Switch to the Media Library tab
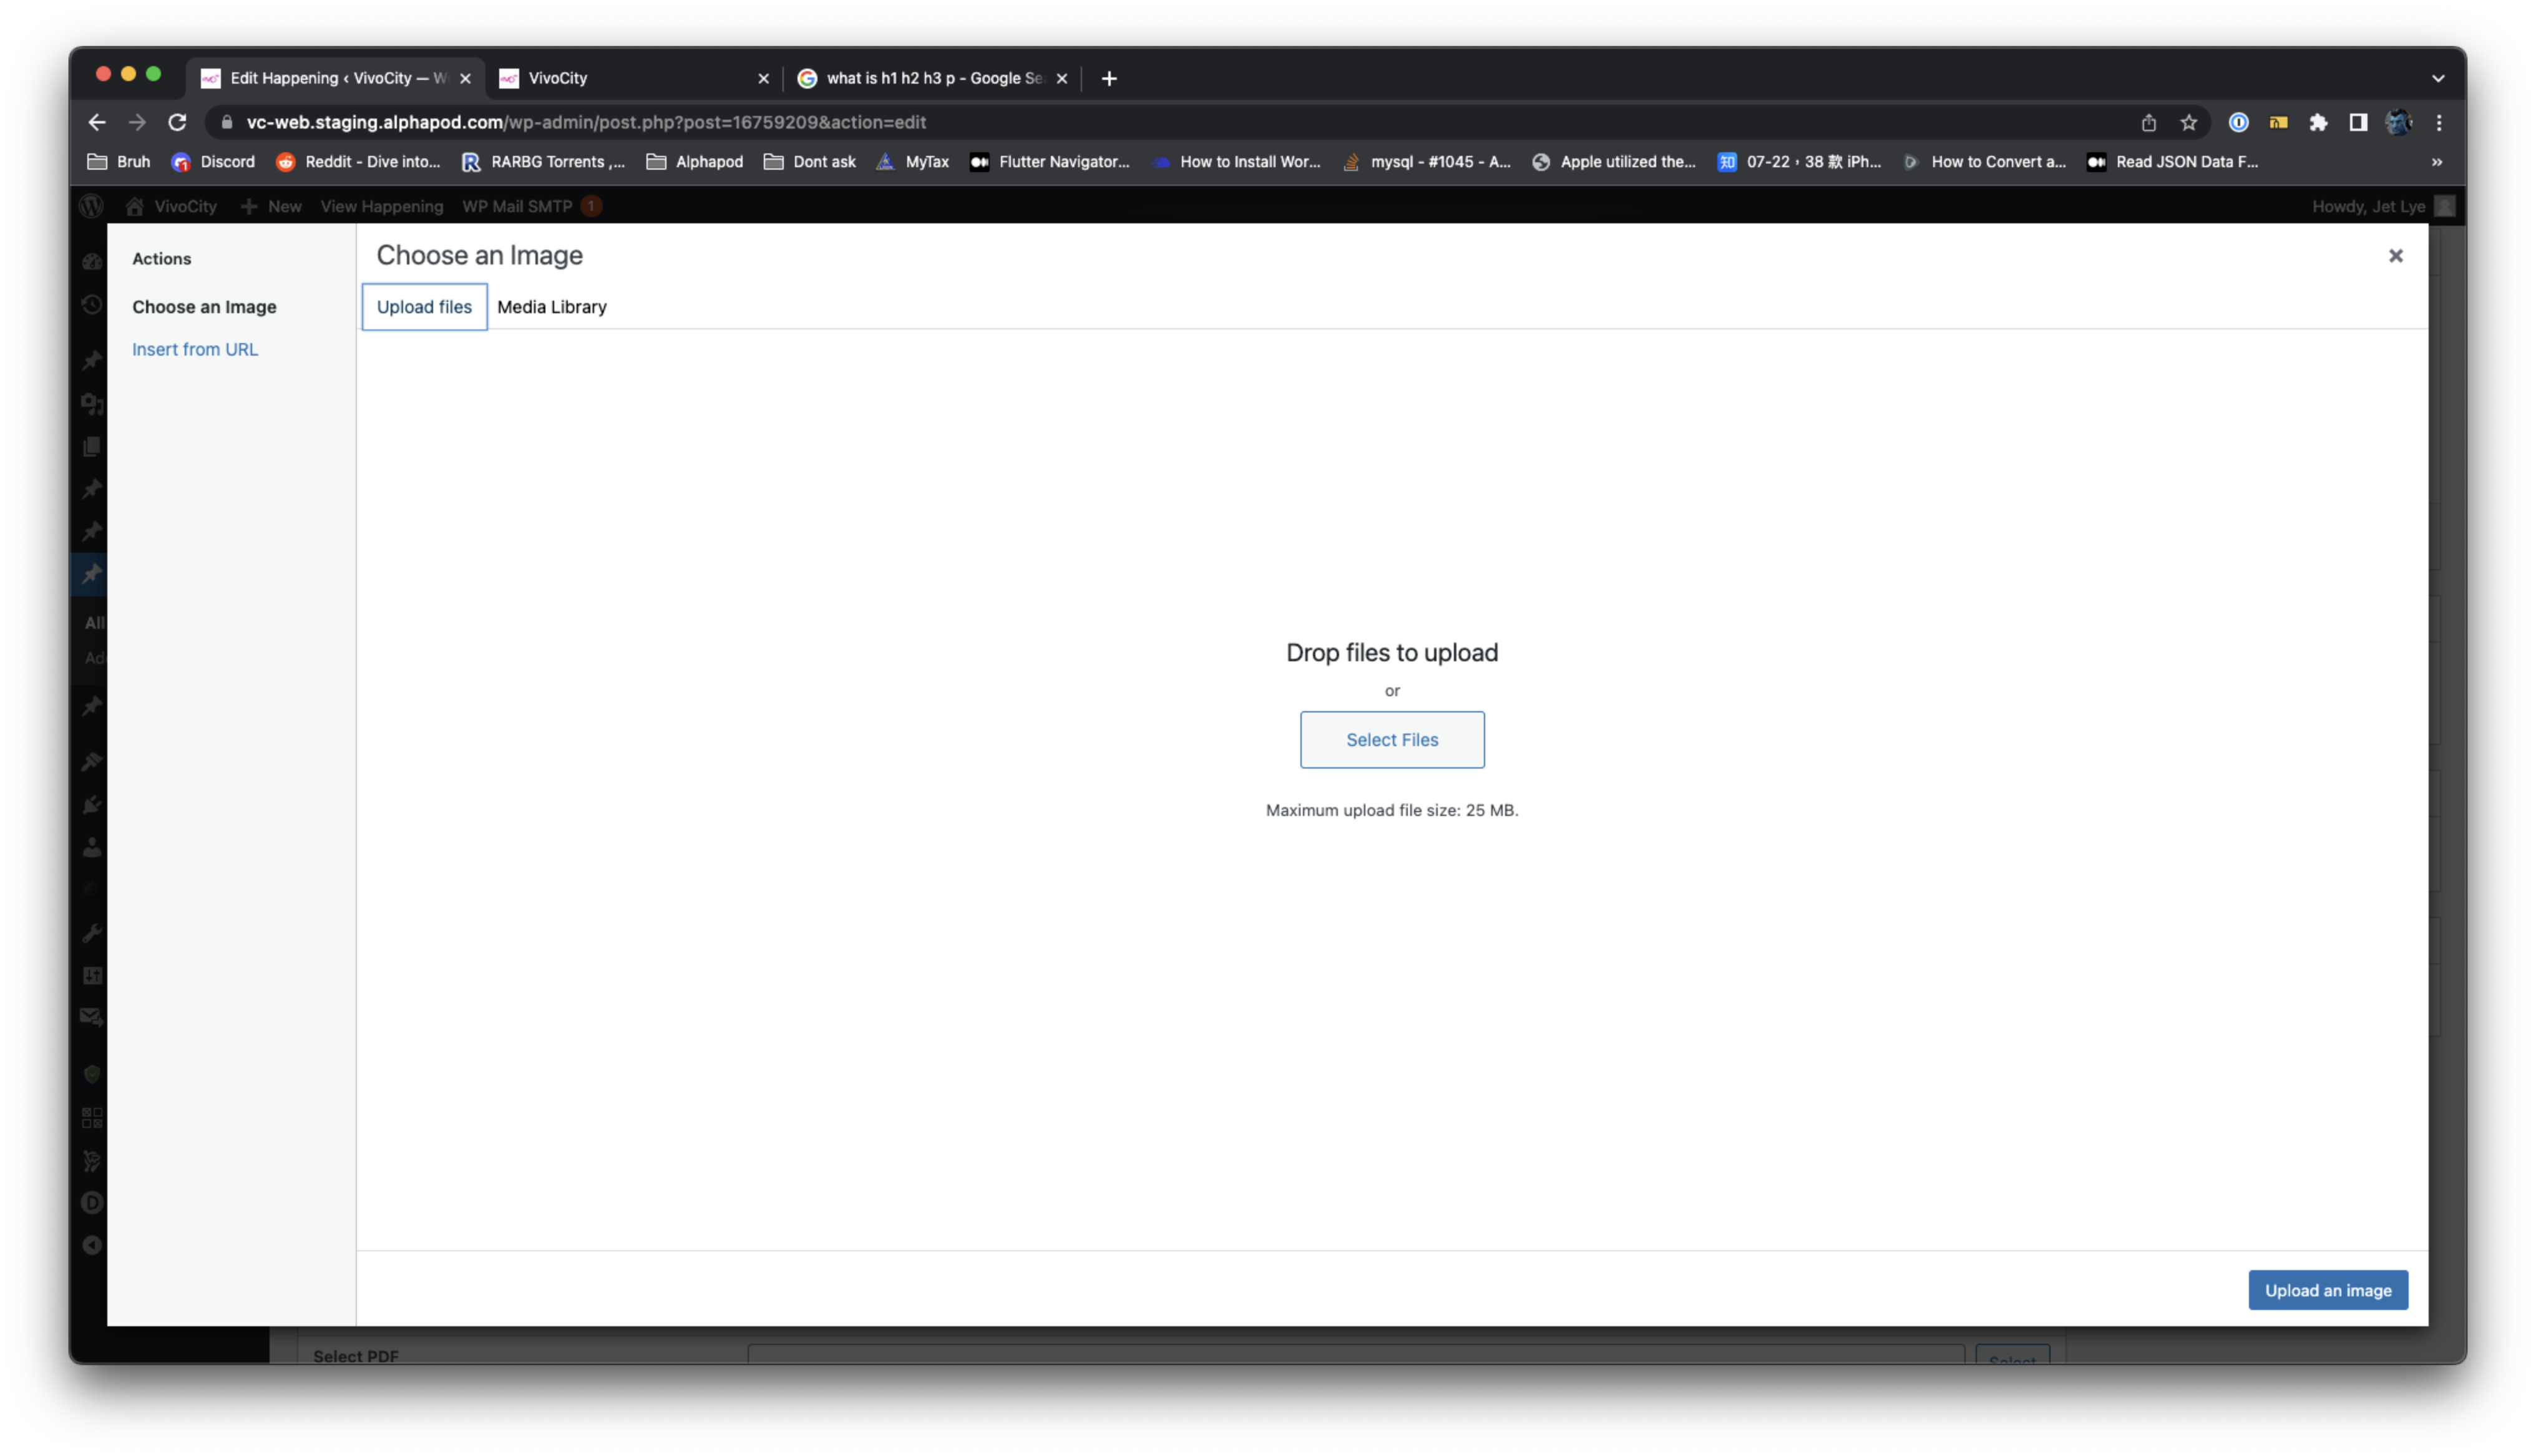This screenshot has width=2536, height=1456. pos(551,307)
